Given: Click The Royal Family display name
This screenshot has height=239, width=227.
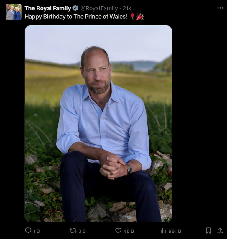Looking at the screenshot, I should point(48,8).
